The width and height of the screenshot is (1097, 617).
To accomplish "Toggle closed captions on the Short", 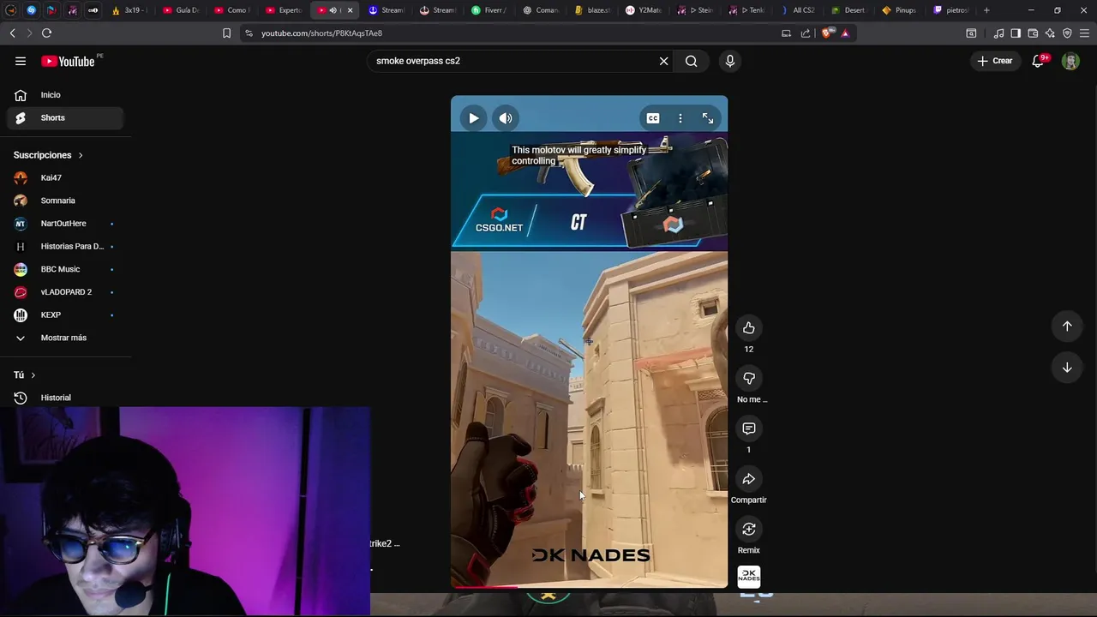I will click(x=653, y=118).
